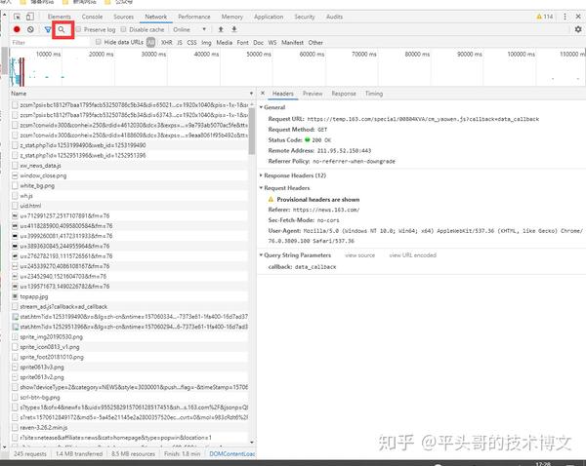Viewport: 586px width, 466px height.
Task: Filter requests by JS
Action: click(x=180, y=43)
